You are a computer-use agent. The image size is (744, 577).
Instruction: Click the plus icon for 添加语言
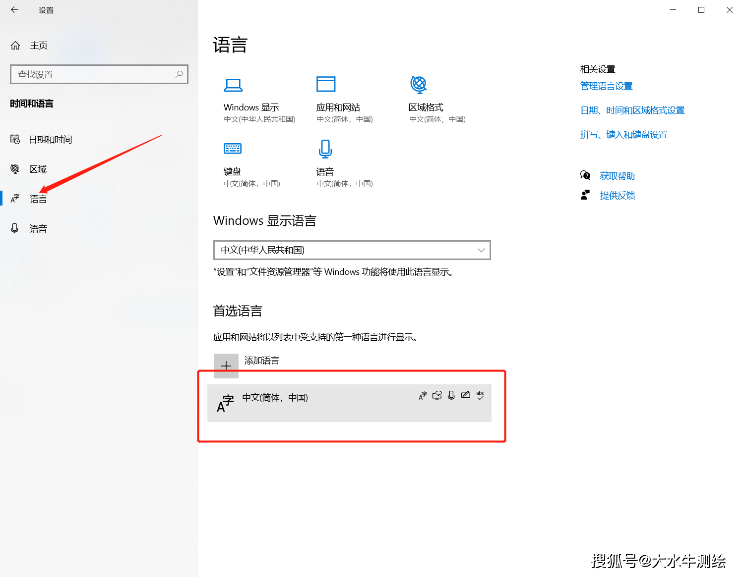coord(226,366)
